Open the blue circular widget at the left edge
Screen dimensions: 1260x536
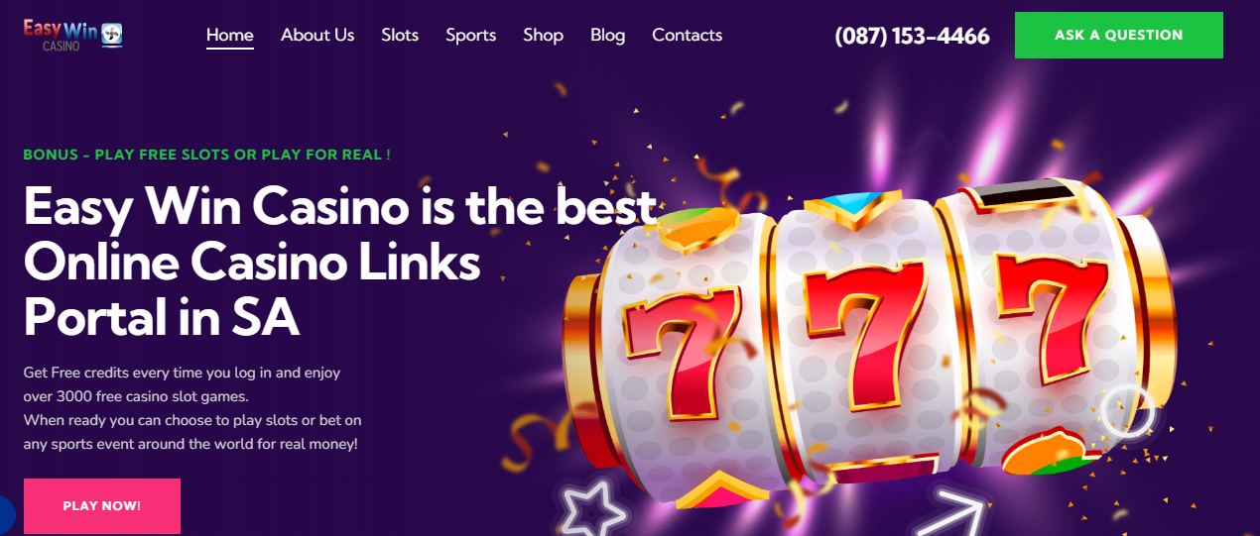click(6, 513)
